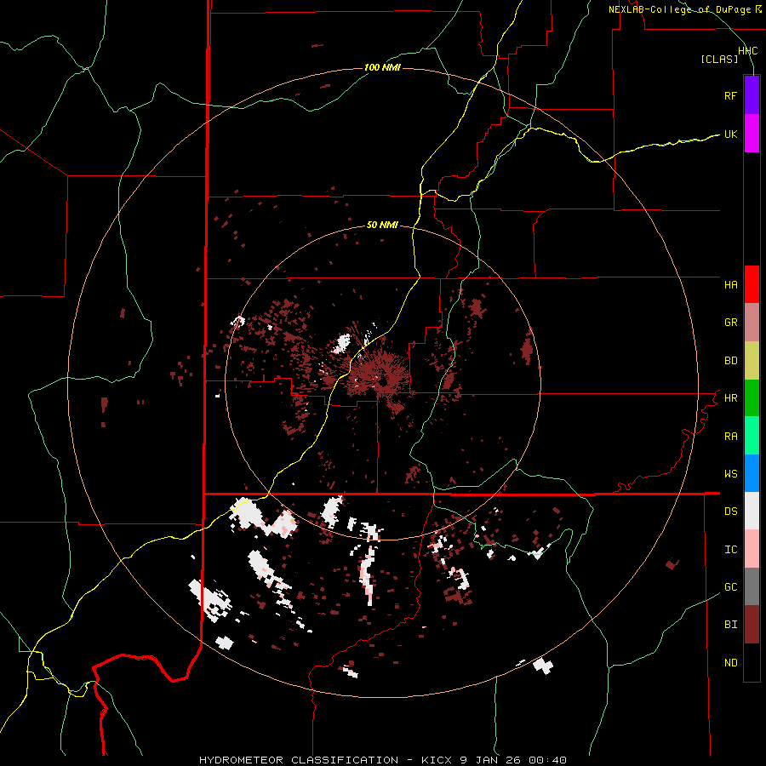Click the IC light pink legend swatch
The width and height of the screenshot is (766, 766).
(752, 549)
